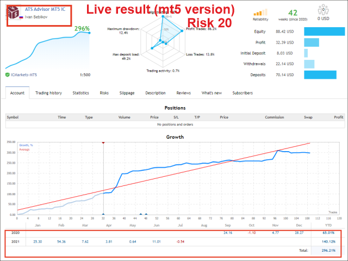Click the ICMarkets-MT5 broker server link

click(24, 75)
